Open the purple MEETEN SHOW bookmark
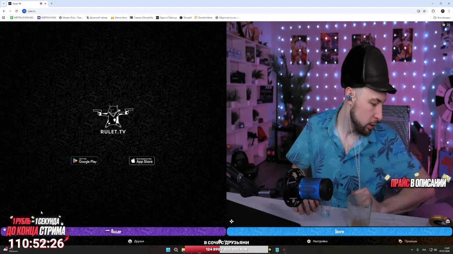This screenshot has width=453, height=254. click(47, 17)
